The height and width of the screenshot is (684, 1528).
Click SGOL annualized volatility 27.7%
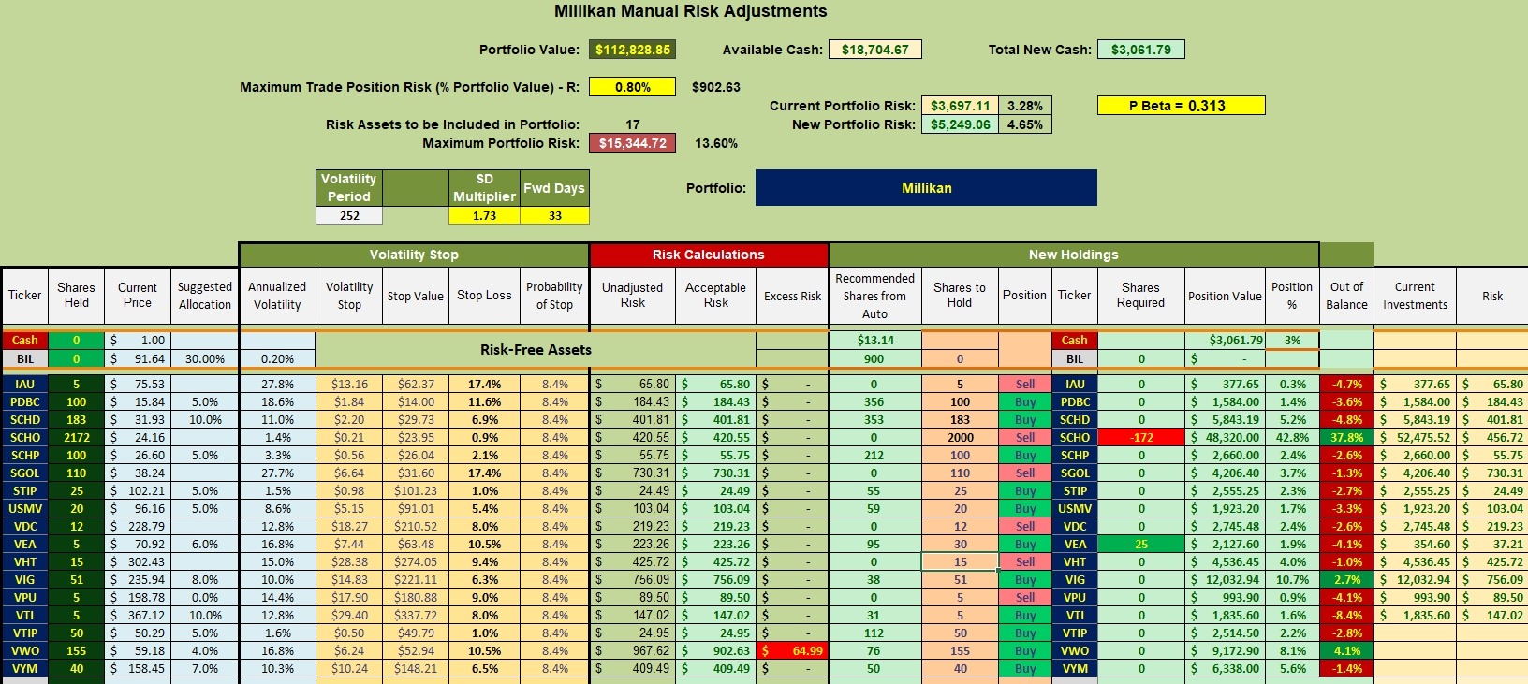(x=277, y=473)
